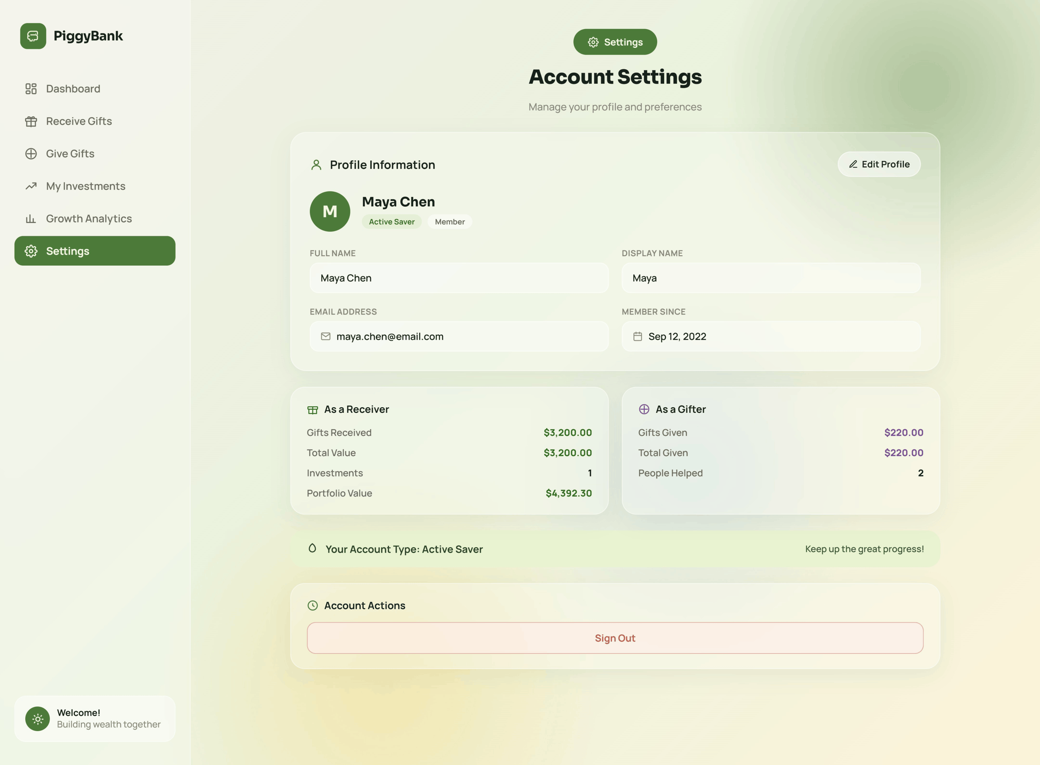Image resolution: width=1040 pixels, height=765 pixels.
Task: Click the Growth Analytics bar chart icon
Action: [x=31, y=219]
